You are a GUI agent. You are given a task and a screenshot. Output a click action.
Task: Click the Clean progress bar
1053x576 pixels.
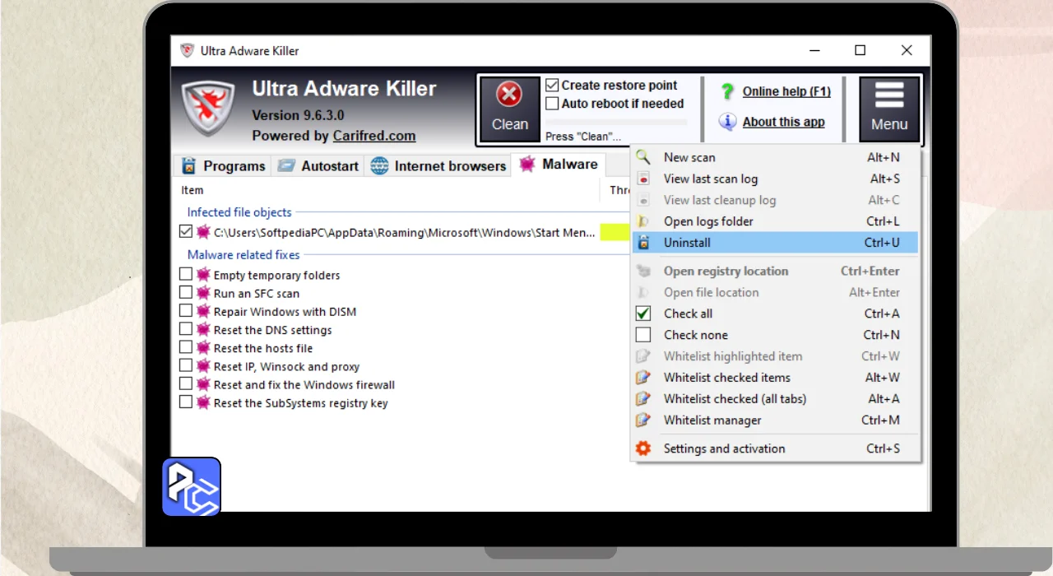(x=616, y=122)
